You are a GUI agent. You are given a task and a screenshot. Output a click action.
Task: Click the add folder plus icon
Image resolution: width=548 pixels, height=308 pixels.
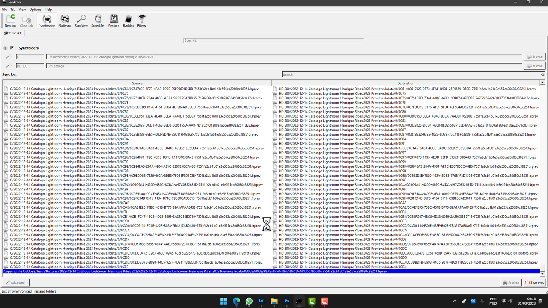tap(5, 48)
